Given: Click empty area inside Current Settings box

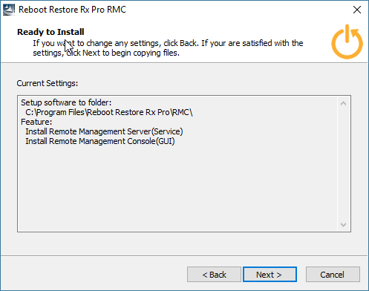Looking at the screenshot, I should coord(177,188).
